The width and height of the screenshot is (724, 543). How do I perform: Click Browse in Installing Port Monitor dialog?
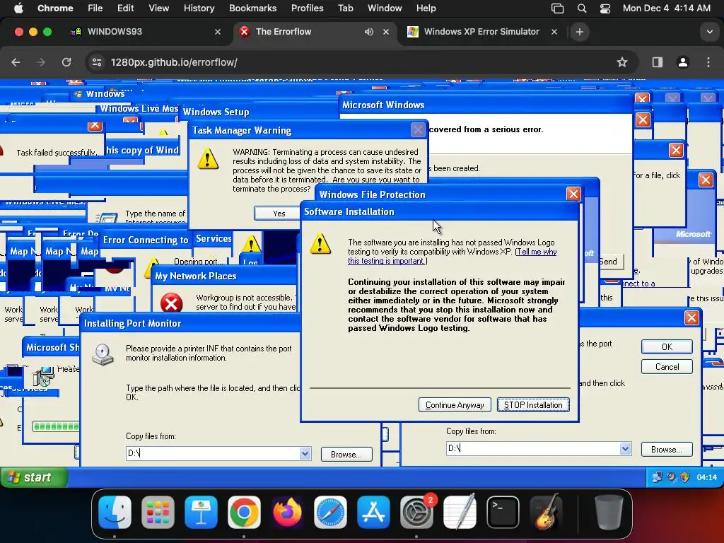tap(346, 455)
